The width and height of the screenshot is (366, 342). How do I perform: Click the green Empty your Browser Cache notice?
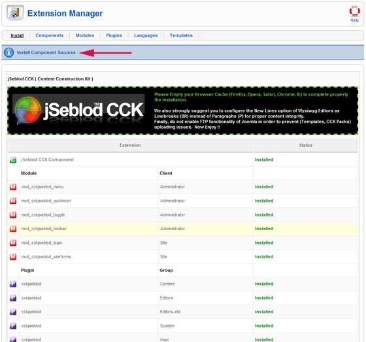[x=251, y=97]
